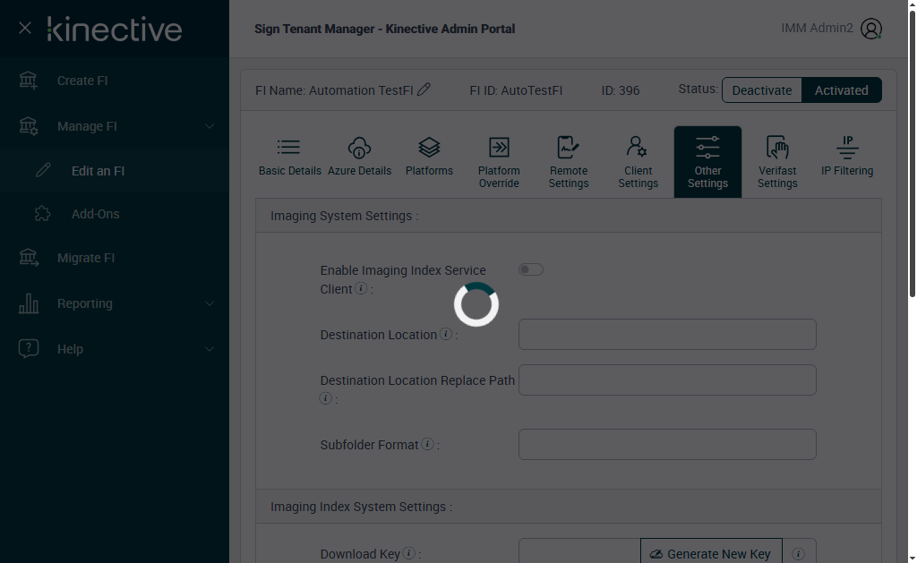Open the Azure Details tab label
The width and height of the screenshot is (917, 563).
[x=360, y=171]
